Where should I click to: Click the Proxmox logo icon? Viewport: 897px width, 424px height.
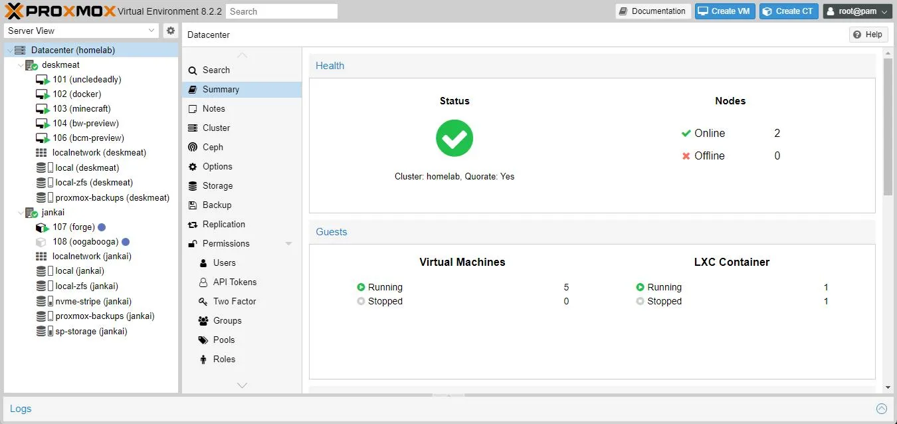click(x=13, y=11)
